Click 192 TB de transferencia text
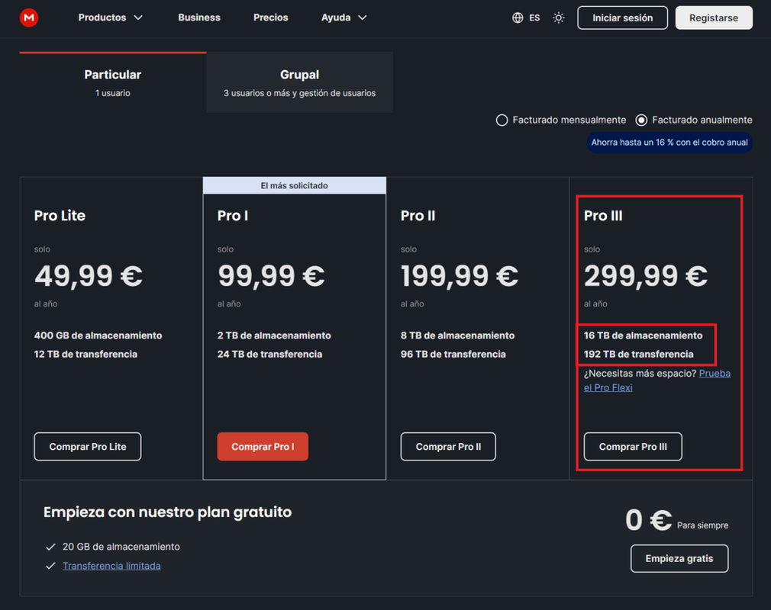Image resolution: width=771 pixels, height=610 pixels. (639, 354)
